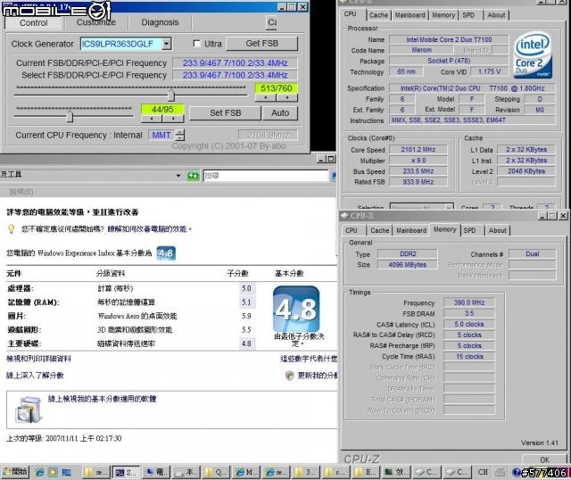Click the graphics subscore 5.9
This screenshot has width=571, height=480.
point(246,316)
